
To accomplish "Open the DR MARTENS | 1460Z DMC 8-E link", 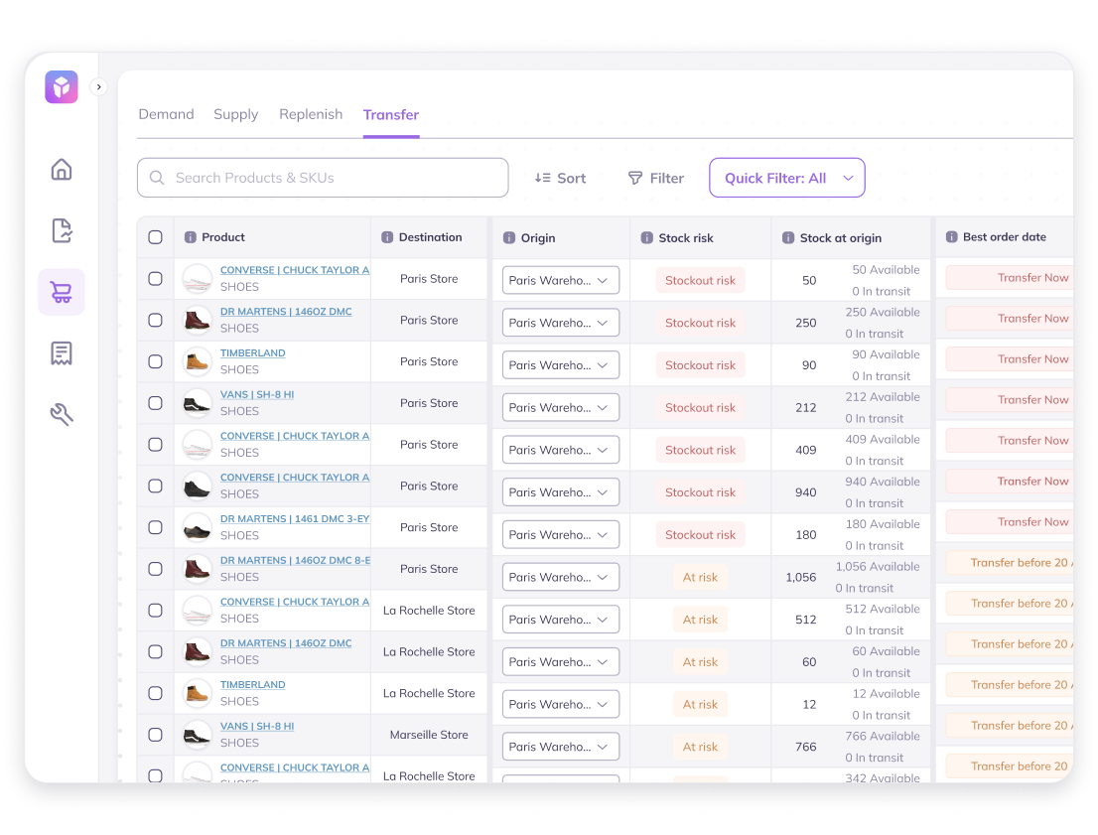I will click(x=296, y=560).
